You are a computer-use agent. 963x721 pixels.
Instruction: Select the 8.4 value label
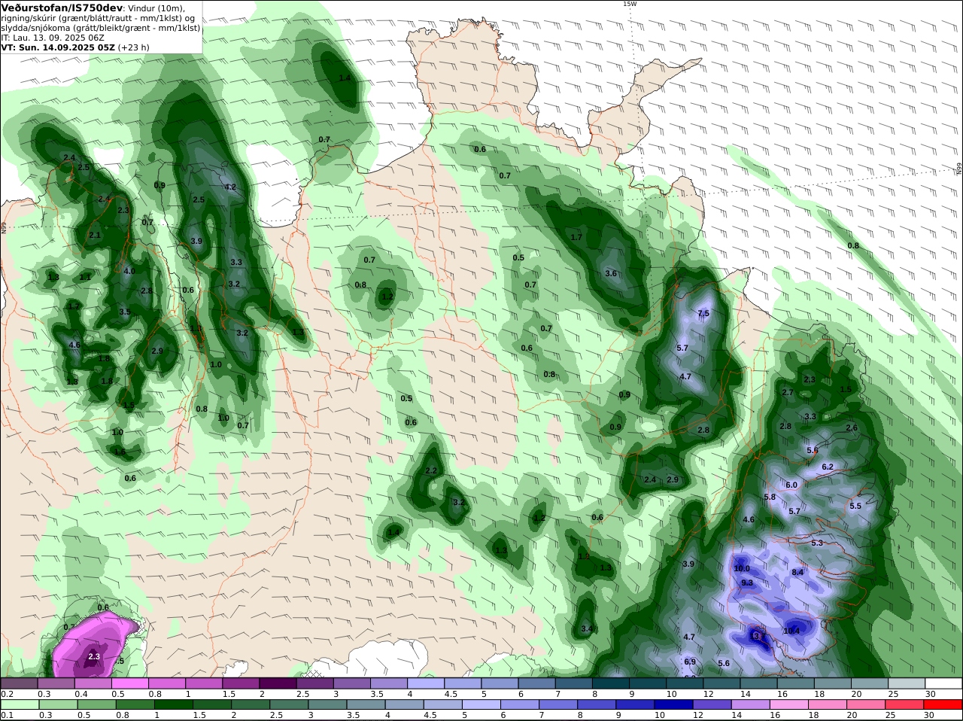pos(798,572)
